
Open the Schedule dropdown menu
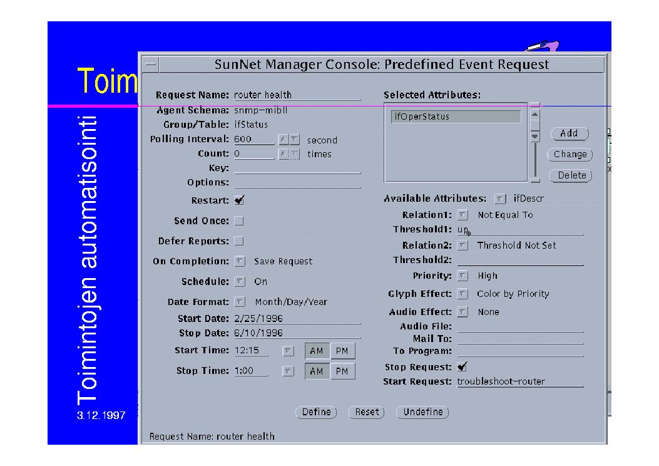(x=240, y=281)
